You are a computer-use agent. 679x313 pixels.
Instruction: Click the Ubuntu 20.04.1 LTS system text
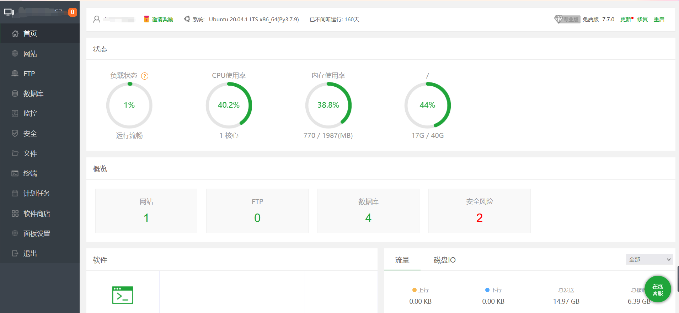(254, 19)
